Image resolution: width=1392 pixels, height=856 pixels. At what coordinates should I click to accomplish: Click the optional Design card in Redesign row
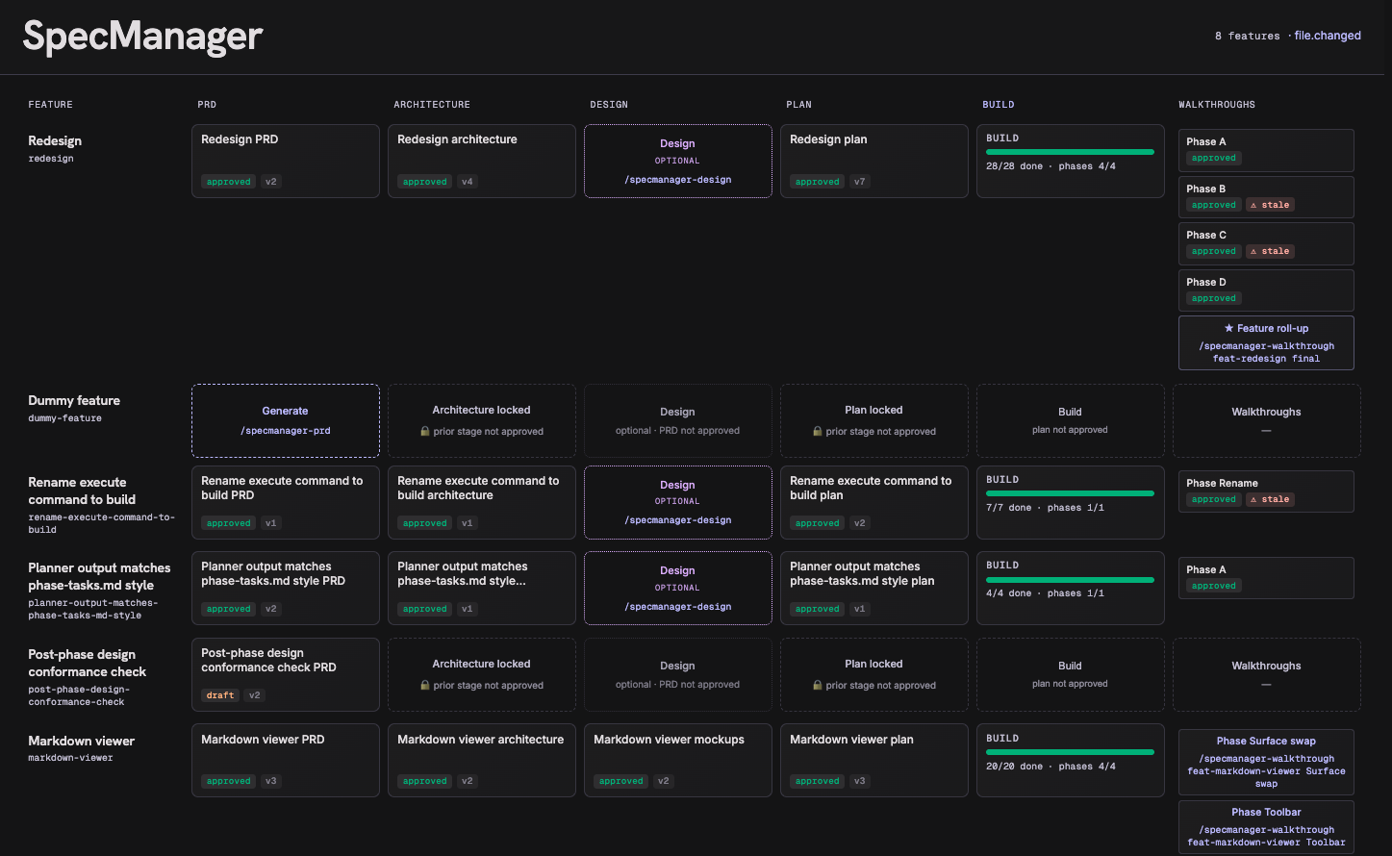point(678,161)
